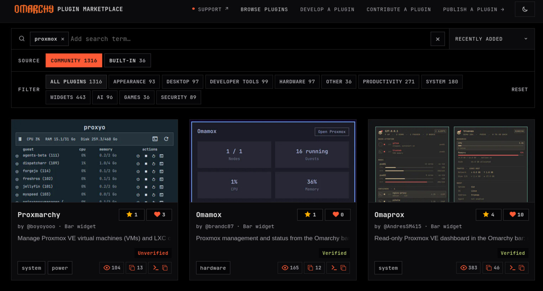Open Contribute a Plugin page
543x291 pixels.
pyautogui.click(x=399, y=9)
